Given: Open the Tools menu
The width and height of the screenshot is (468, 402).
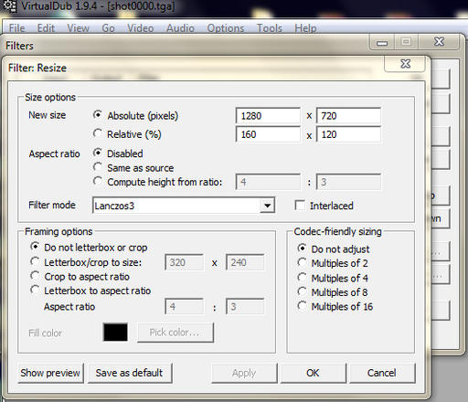Looking at the screenshot, I should click(x=270, y=28).
